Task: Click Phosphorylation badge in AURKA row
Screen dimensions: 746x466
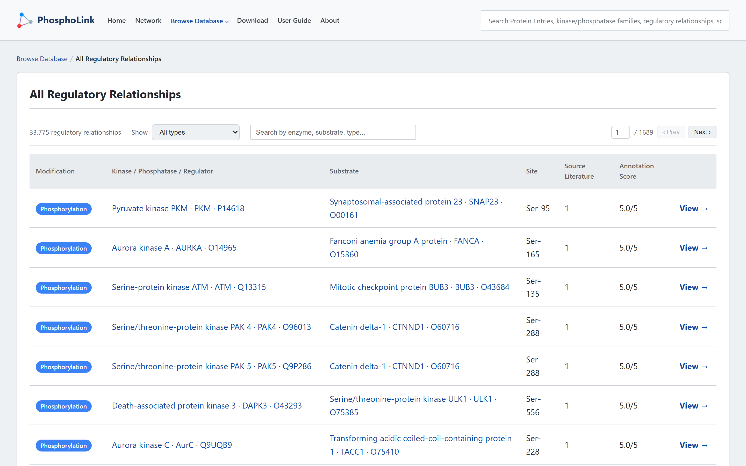Action: [x=63, y=249]
